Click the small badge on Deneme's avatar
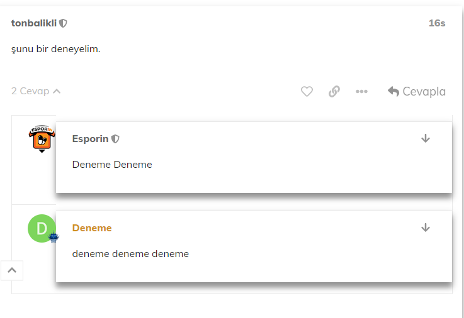Viewport: 464px width, 318px height. (x=54, y=238)
